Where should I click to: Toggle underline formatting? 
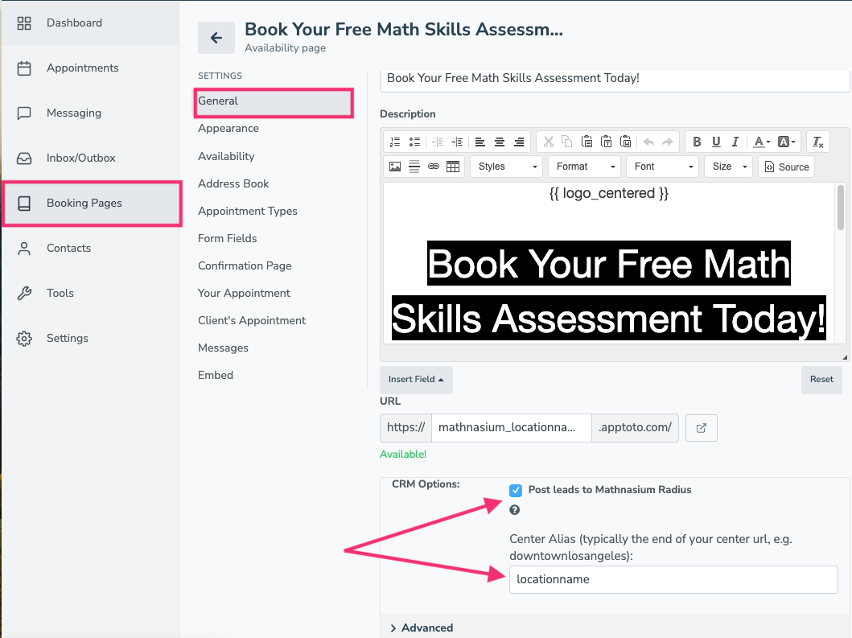click(716, 142)
